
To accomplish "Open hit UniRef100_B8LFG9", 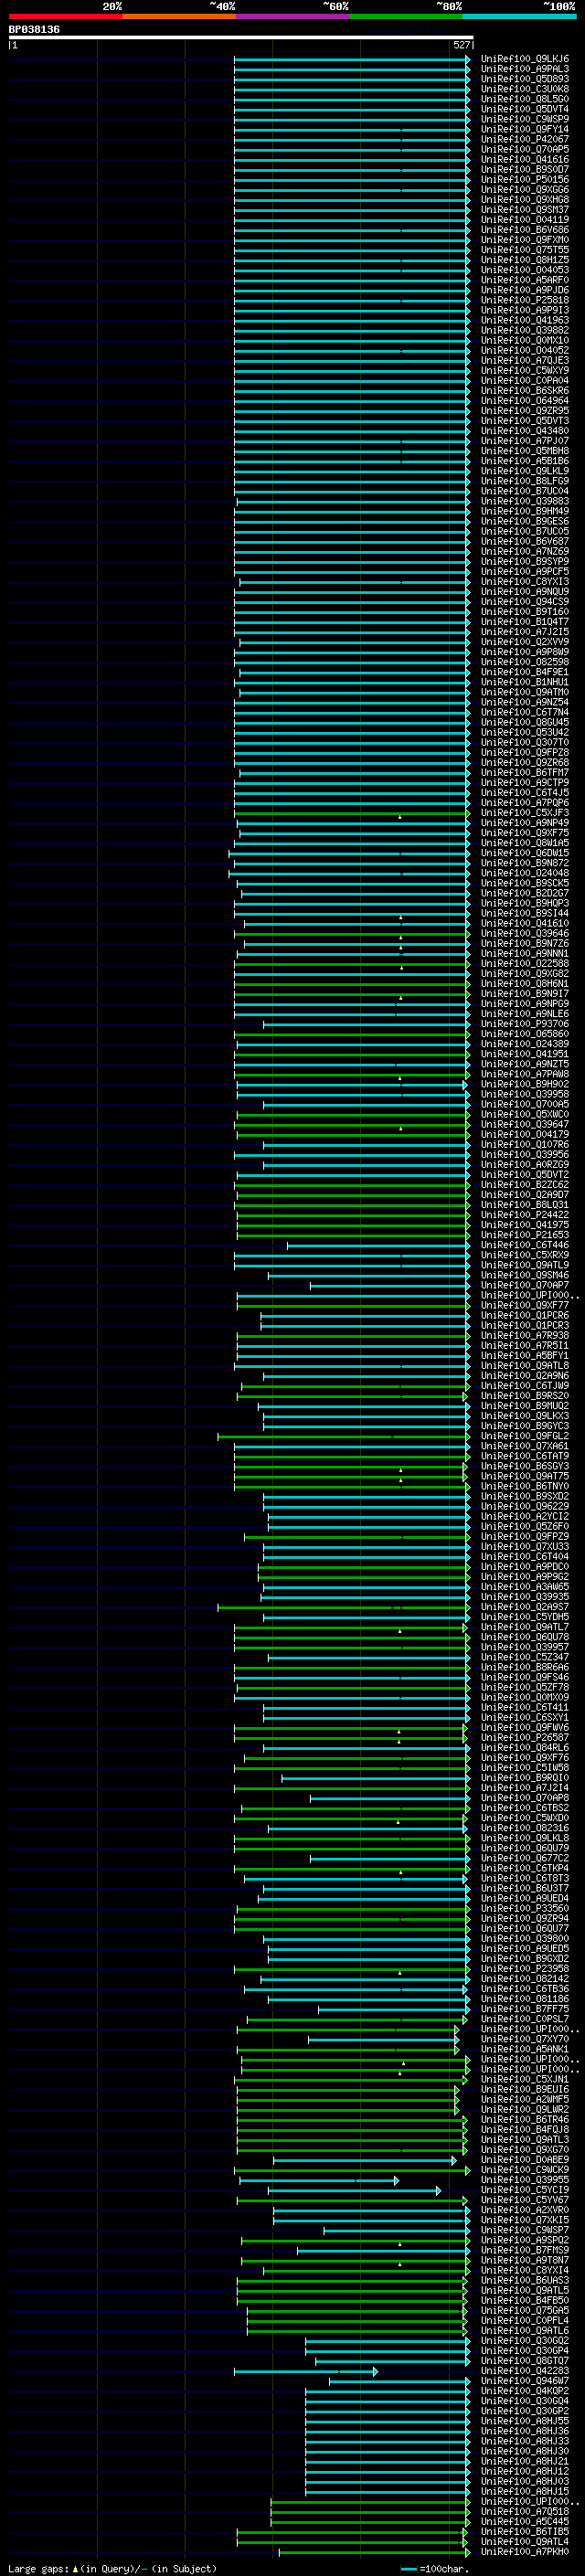I will [x=525, y=481].
